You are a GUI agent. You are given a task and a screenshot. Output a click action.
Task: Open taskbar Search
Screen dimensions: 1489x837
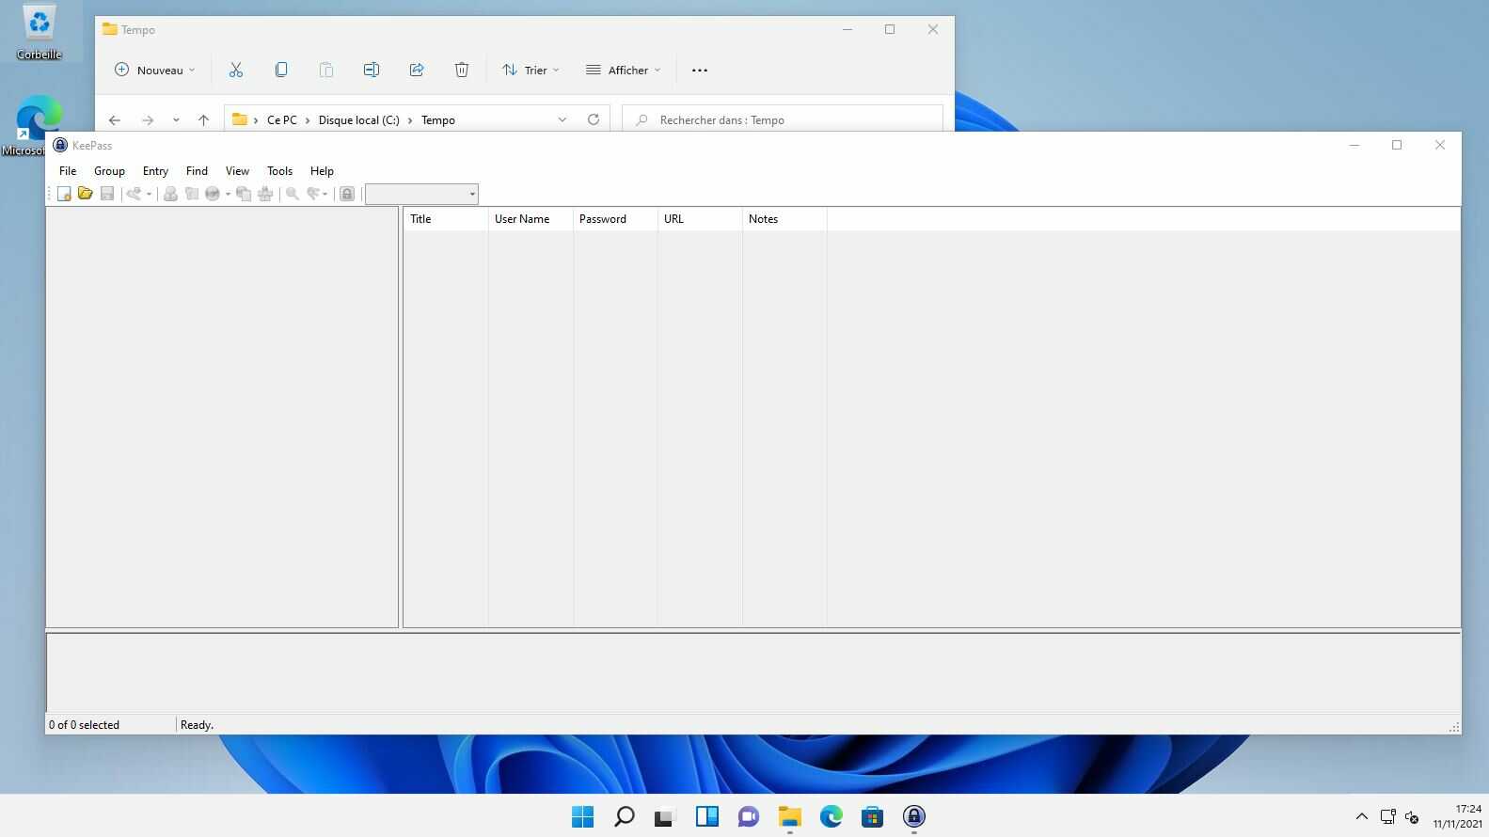click(x=625, y=816)
